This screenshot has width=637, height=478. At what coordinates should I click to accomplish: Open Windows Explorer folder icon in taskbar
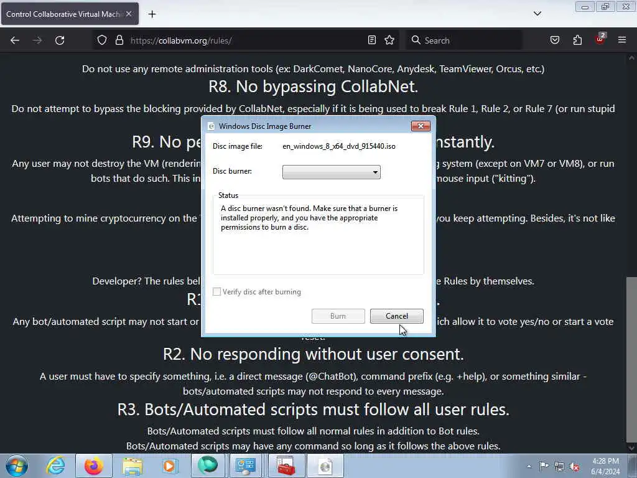pyautogui.click(x=133, y=466)
